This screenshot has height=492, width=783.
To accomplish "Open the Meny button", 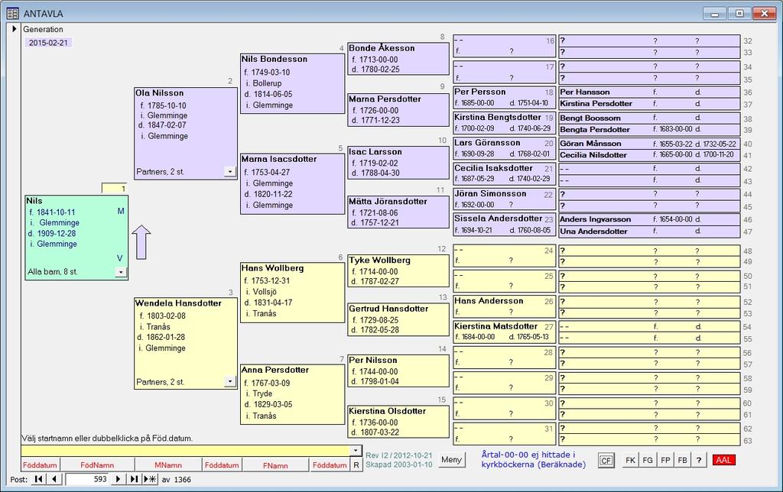I will tap(451, 460).
